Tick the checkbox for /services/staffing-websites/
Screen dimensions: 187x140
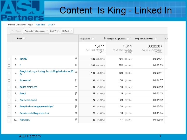(x=9, y=113)
